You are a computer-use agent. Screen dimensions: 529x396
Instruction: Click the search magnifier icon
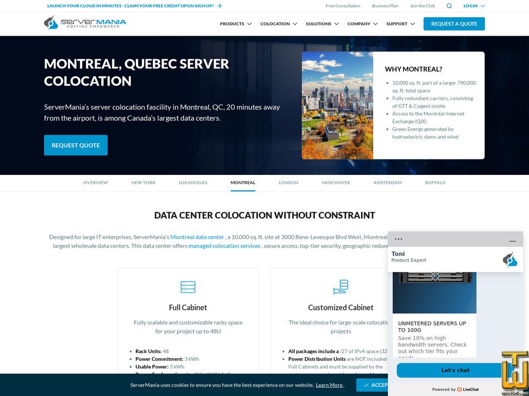[x=449, y=6]
